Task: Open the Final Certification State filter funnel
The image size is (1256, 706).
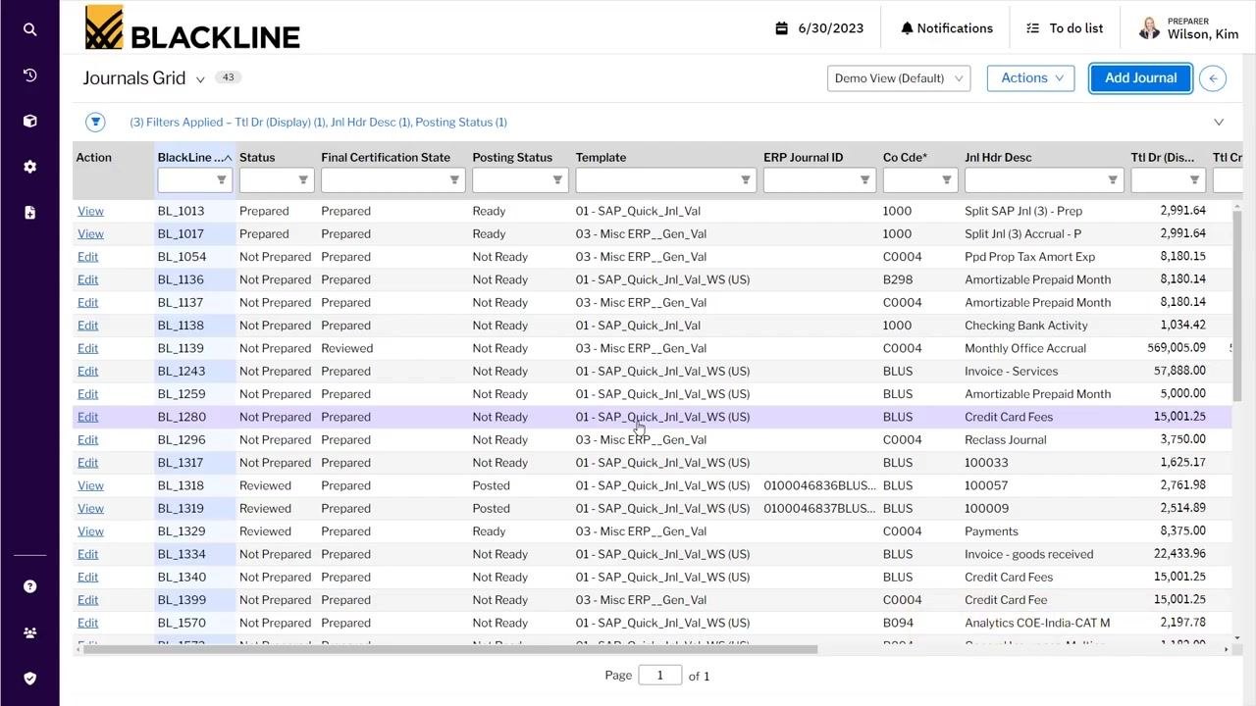Action: (x=454, y=179)
